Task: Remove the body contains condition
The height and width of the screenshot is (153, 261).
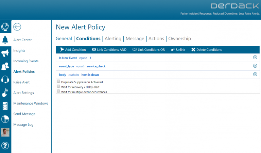Action: coord(255,74)
